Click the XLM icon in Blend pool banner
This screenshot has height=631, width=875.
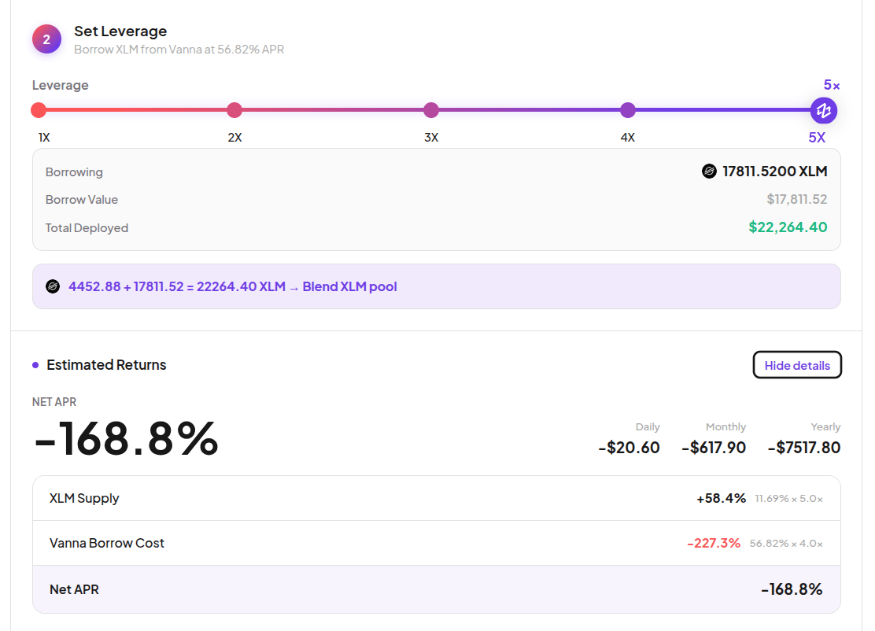pos(53,286)
